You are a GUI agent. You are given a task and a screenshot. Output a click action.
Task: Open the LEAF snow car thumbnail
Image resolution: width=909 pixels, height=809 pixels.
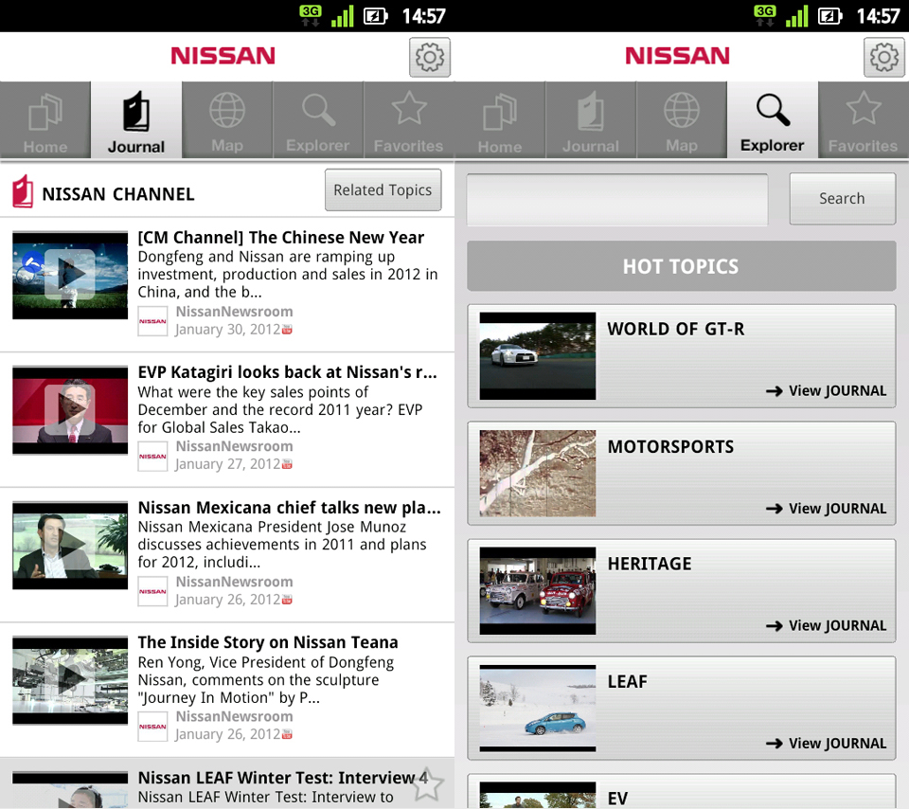538,708
